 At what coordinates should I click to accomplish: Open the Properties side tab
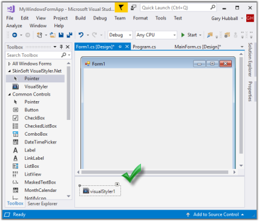point(250,91)
